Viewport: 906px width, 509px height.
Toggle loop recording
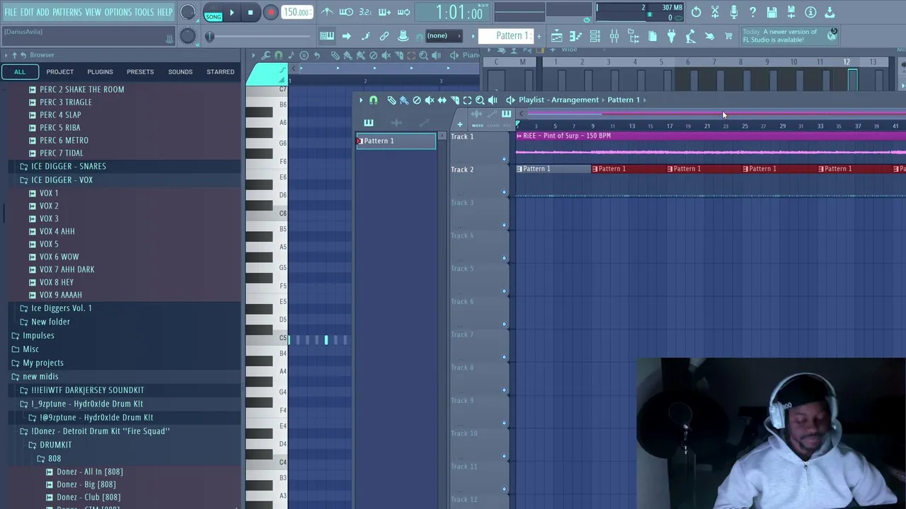click(403, 12)
